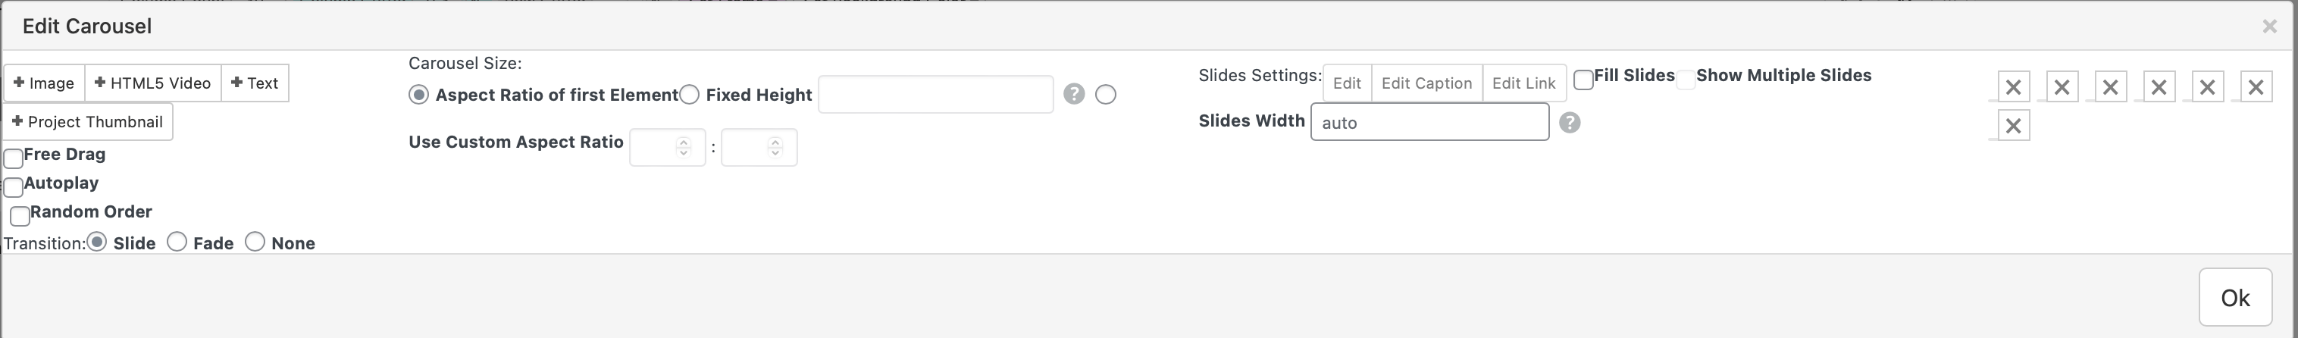The image size is (2298, 338).
Task: Add an HTML5 Video slide
Action: 152,83
